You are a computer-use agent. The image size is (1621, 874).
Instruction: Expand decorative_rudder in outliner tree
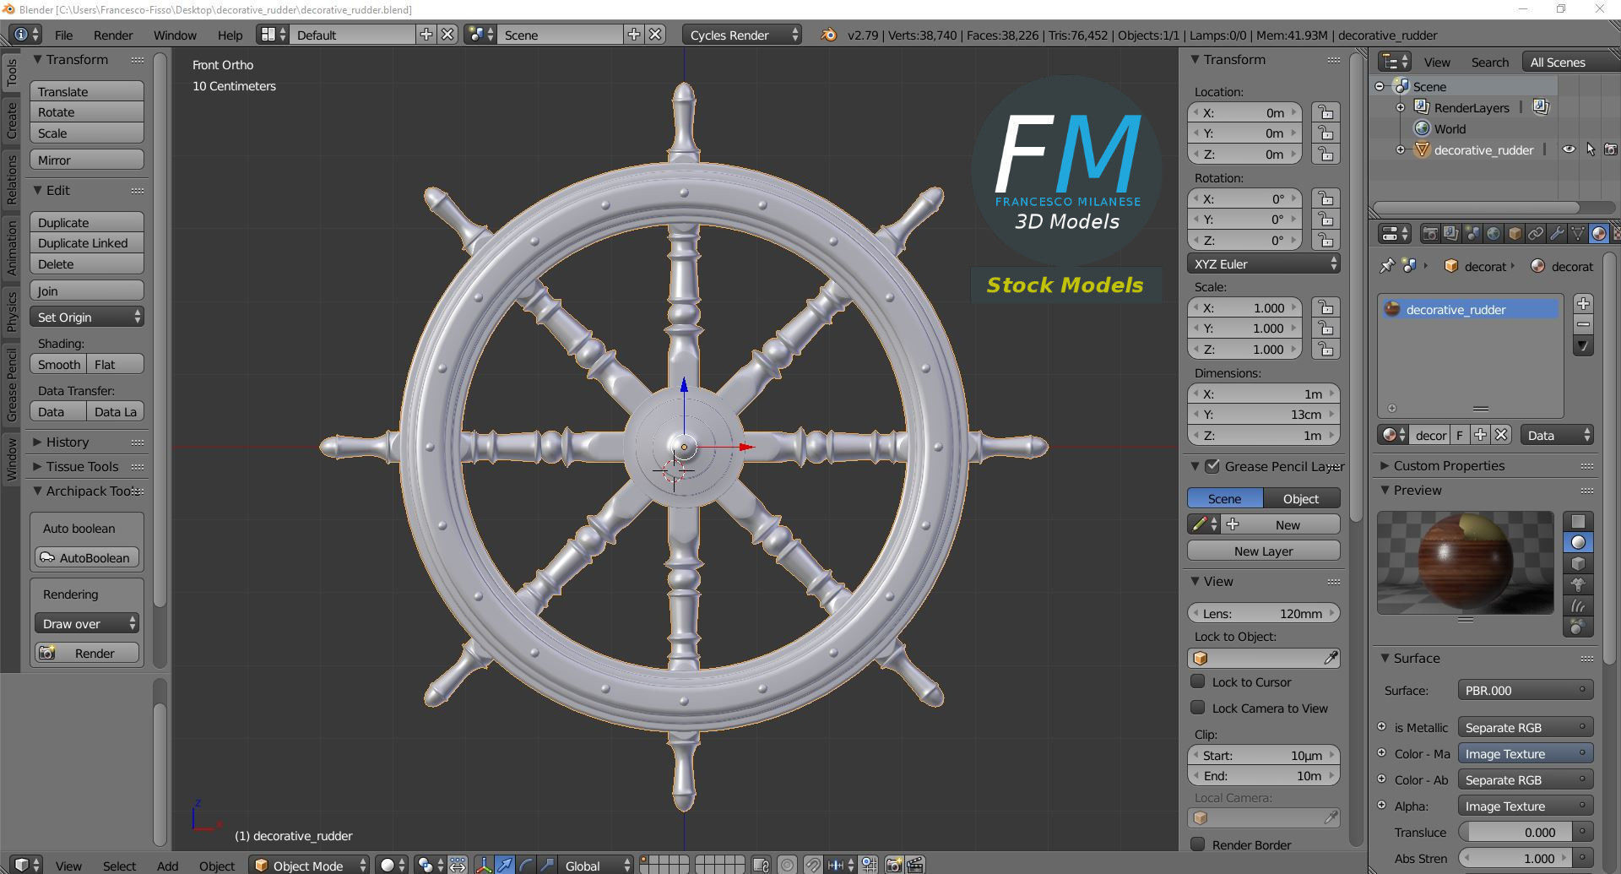point(1401,150)
